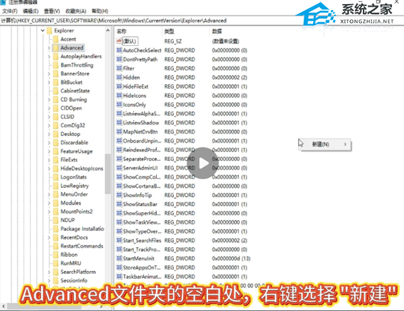Select the Start_SearchFiles value icon
Screen dimensions: 404x311
(119, 240)
